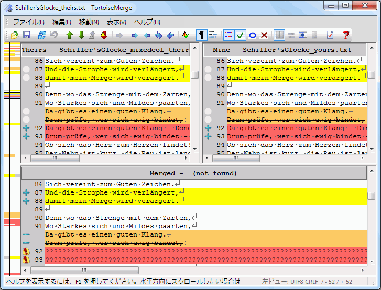The width and height of the screenshot is (381, 290).
Task: Toggle the one-pane/two-pane view switch button
Action: click(x=279, y=35)
